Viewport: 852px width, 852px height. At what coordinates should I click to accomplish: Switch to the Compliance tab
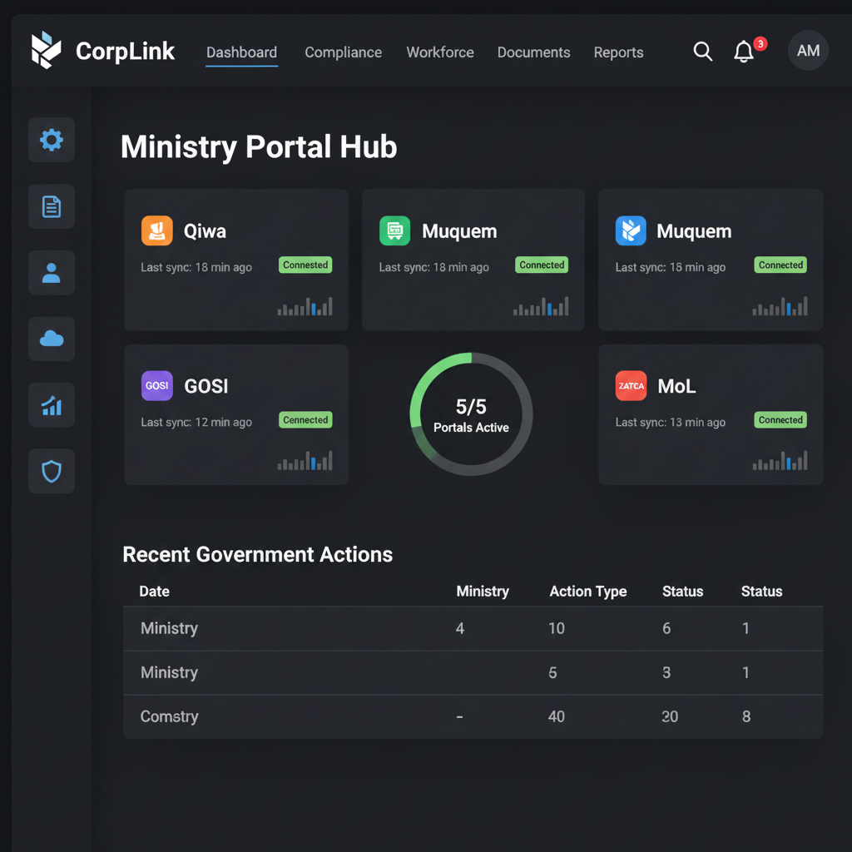(344, 52)
